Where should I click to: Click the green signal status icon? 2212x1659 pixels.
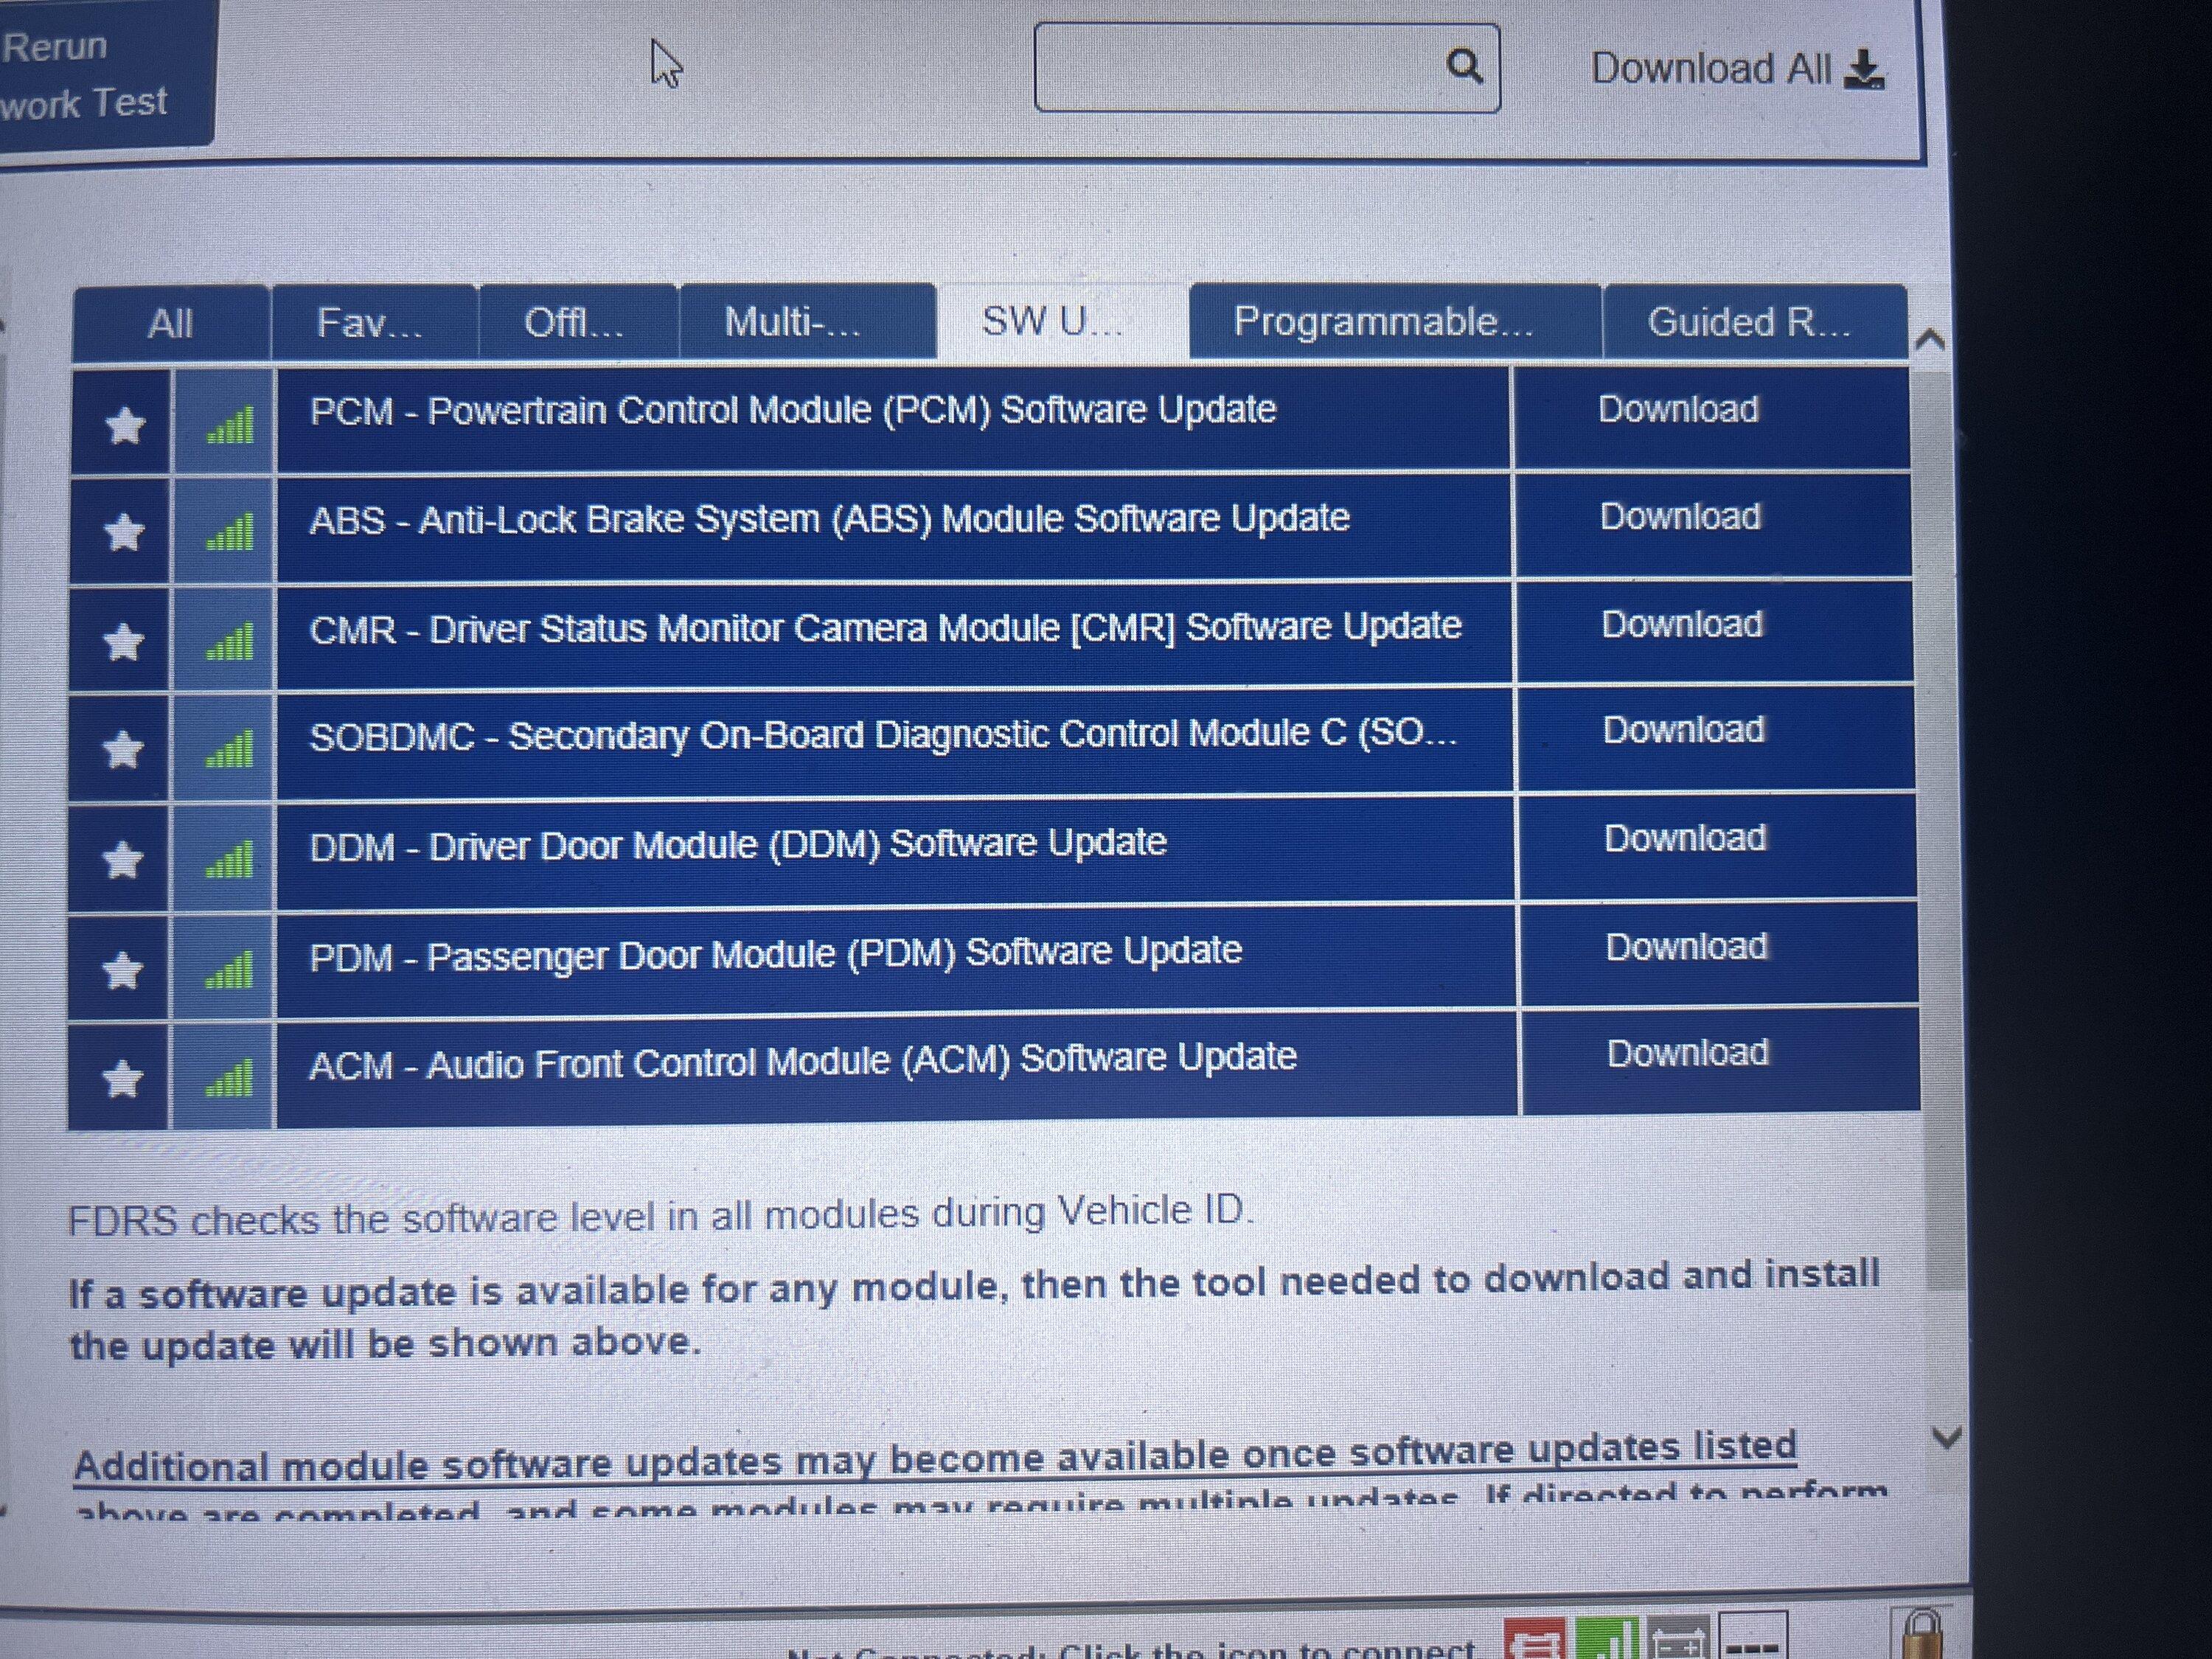coord(1607,1638)
